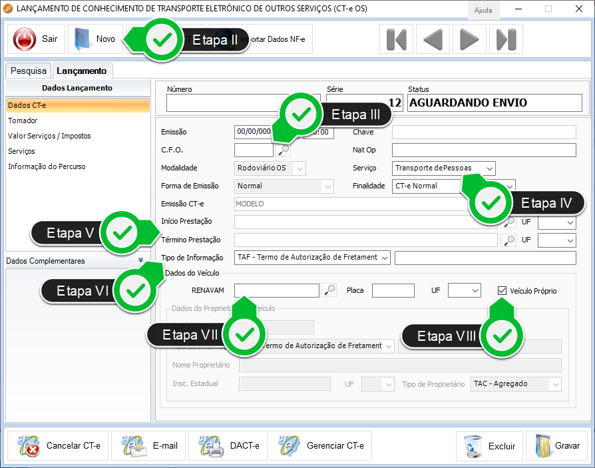595x468 pixels.
Task: Jump to the last record arrow
Action: 506,39
